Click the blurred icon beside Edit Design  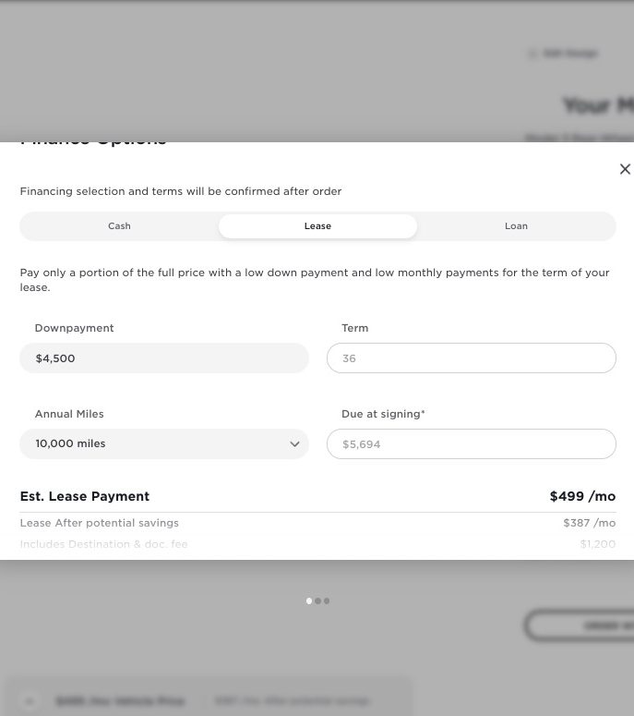pos(532,54)
